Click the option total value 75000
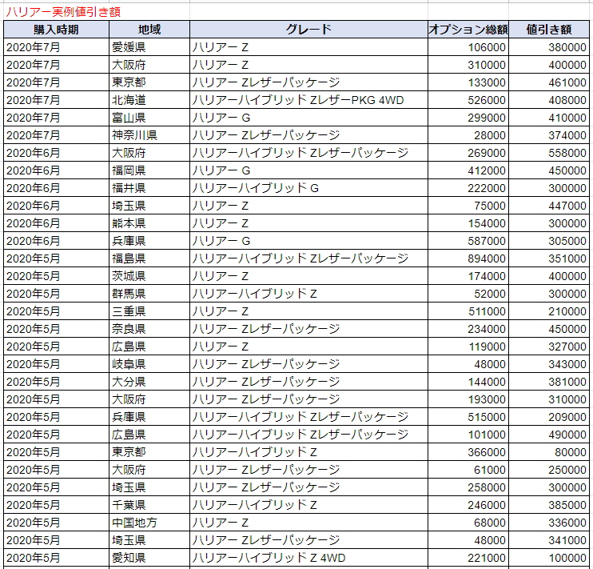The image size is (593, 569). point(468,206)
